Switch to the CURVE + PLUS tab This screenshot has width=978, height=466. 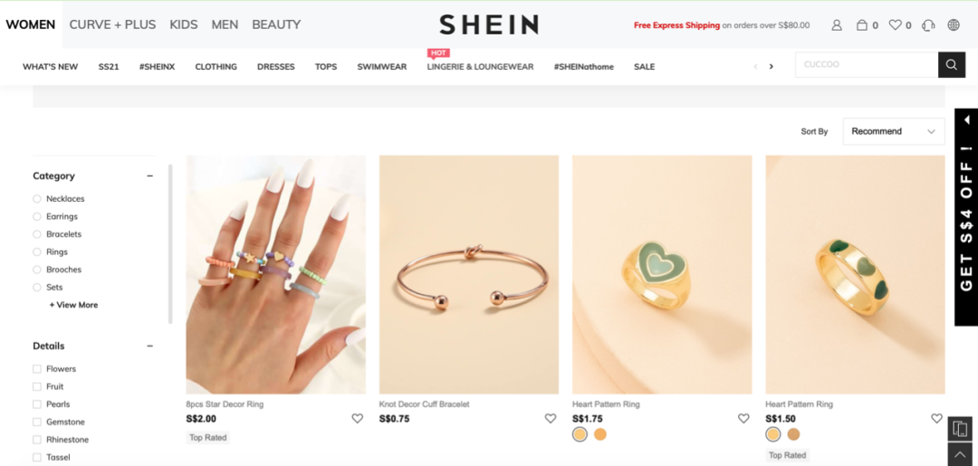[x=112, y=25]
